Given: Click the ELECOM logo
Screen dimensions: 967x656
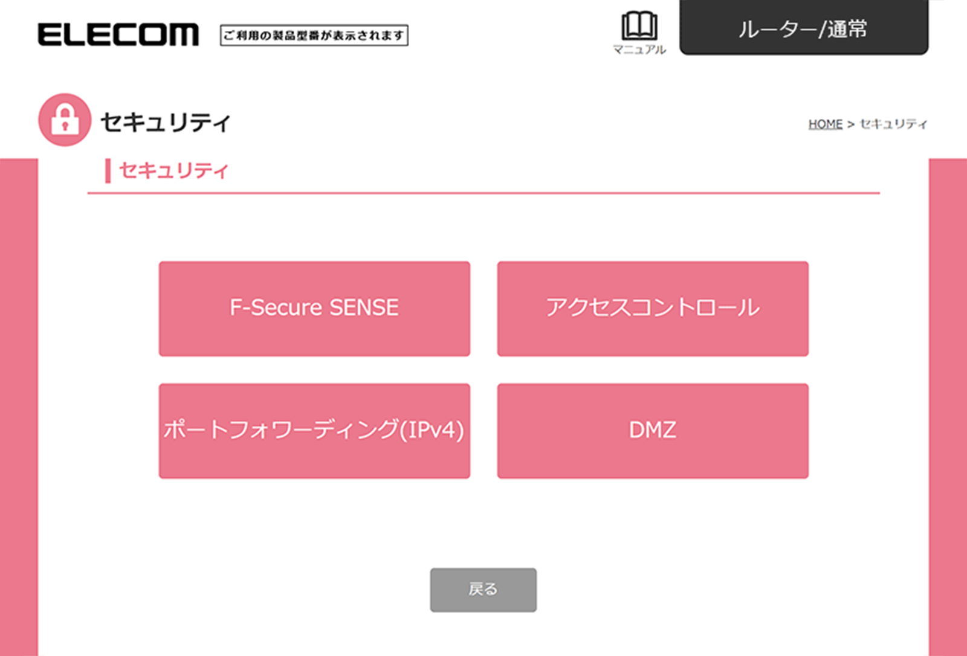Looking at the screenshot, I should (118, 34).
